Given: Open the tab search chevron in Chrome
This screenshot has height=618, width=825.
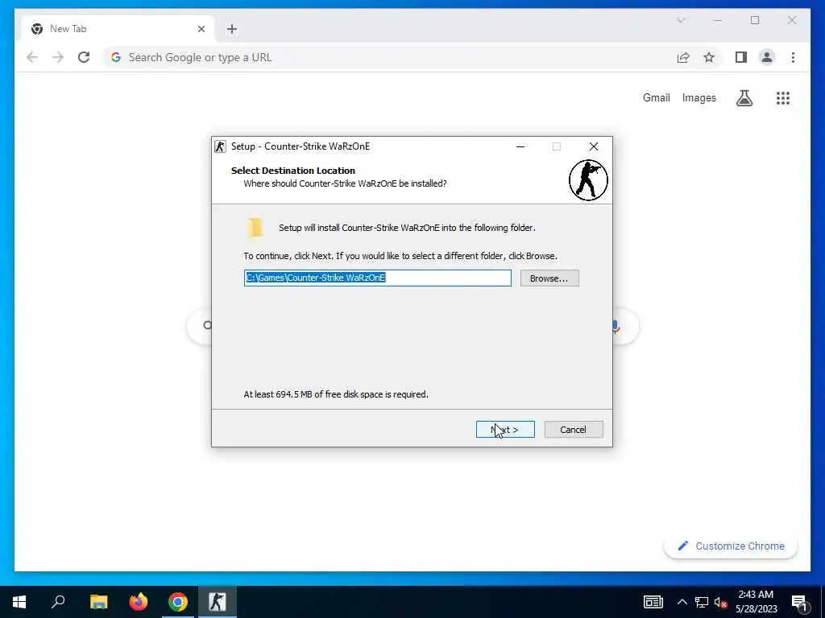Looking at the screenshot, I should (681, 20).
